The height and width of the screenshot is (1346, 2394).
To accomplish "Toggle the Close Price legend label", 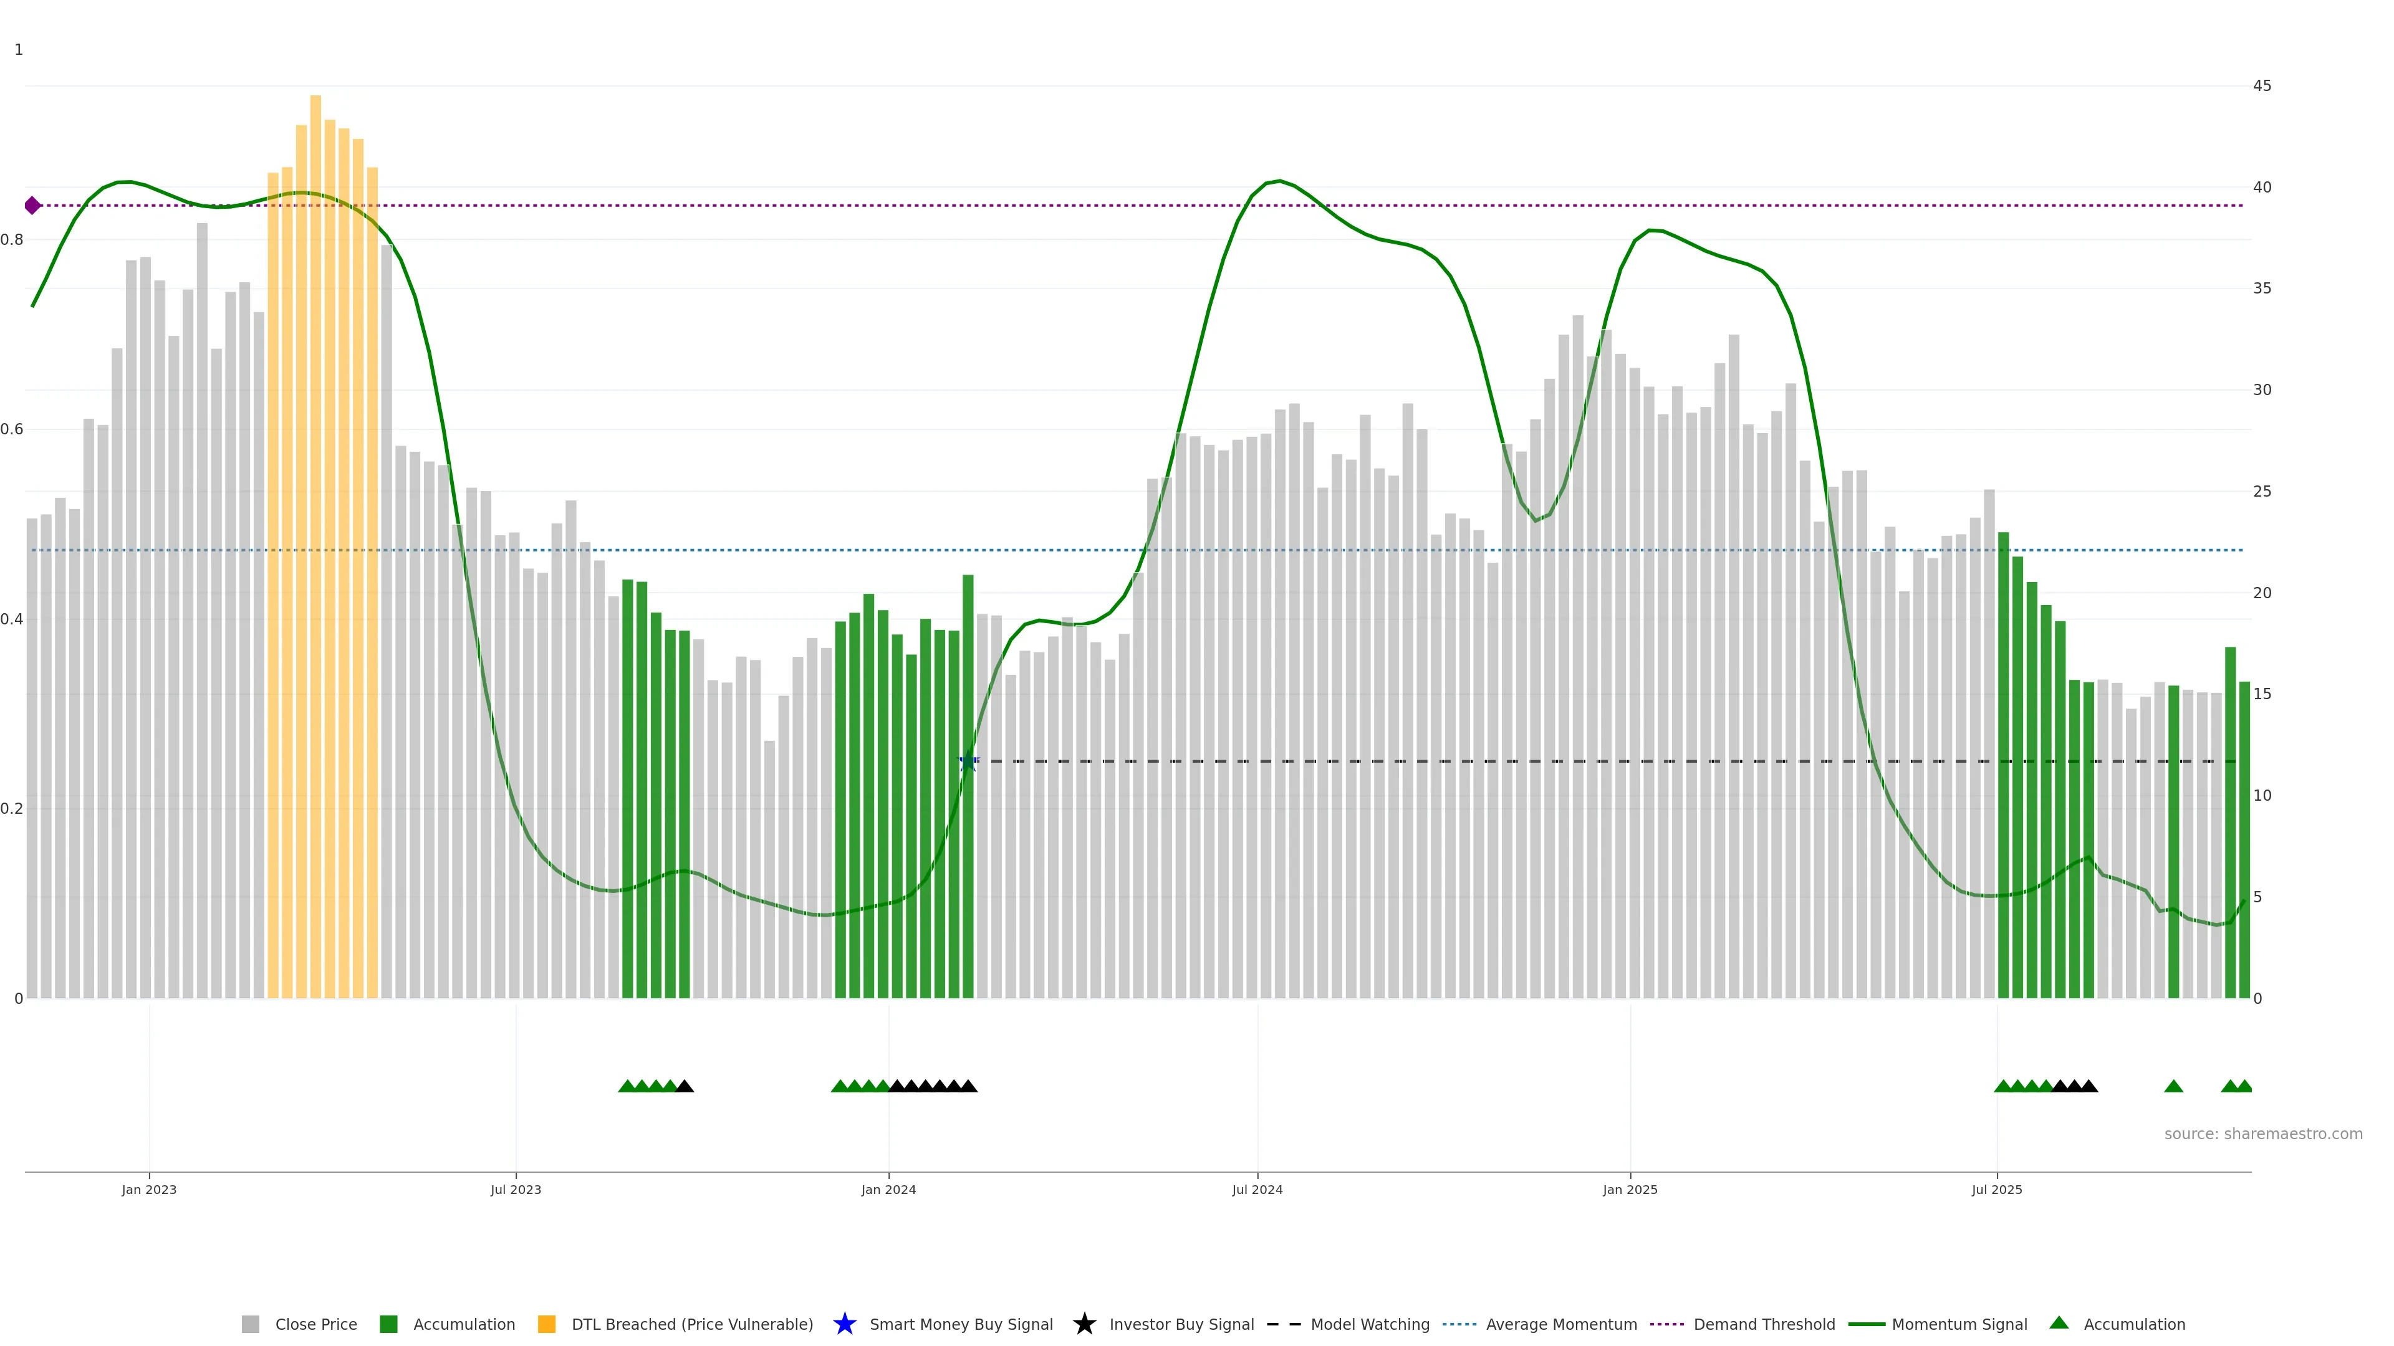I will click(x=316, y=1324).
